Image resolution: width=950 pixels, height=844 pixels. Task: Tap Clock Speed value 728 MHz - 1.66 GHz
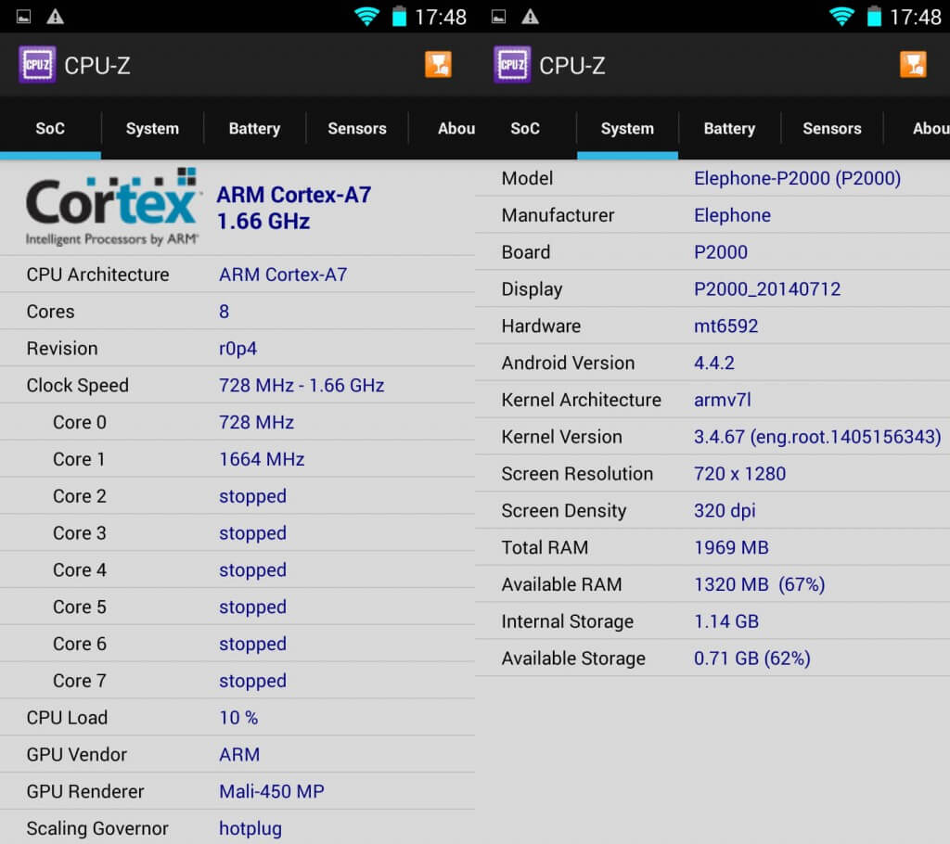(302, 385)
